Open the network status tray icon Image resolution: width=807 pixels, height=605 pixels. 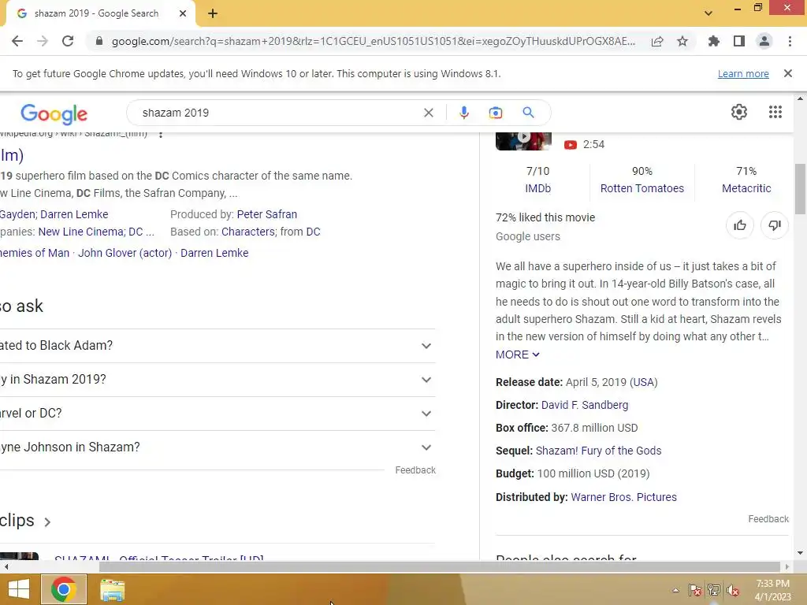pyautogui.click(x=714, y=590)
